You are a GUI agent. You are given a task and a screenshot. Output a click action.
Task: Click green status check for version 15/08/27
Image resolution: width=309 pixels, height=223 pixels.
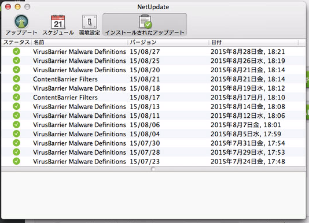17,51
